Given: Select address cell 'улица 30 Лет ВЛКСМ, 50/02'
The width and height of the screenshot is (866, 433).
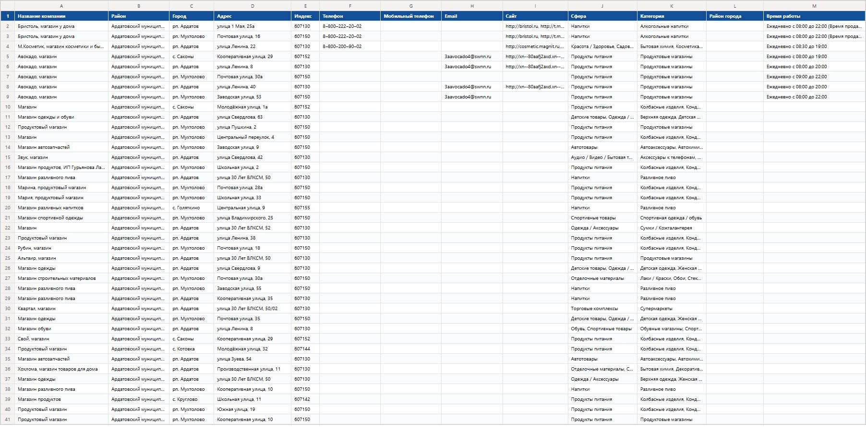Looking at the screenshot, I should tap(253, 309).
